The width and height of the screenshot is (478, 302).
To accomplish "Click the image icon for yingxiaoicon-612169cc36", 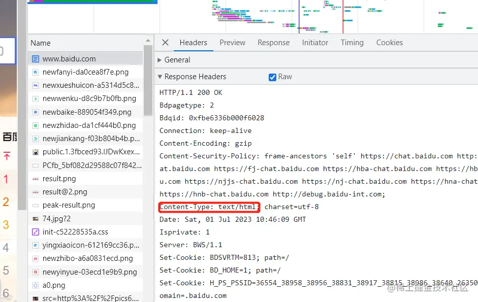I will pyautogui.click(x=36, y=245).
